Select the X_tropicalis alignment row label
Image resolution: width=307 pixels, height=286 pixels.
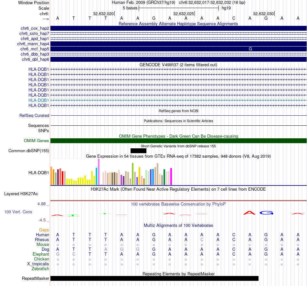[38, 264]
